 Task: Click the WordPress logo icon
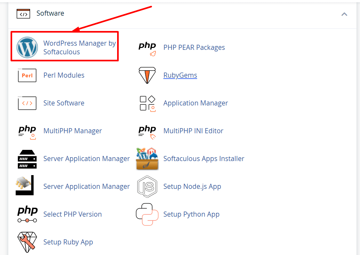coord(27,47)
